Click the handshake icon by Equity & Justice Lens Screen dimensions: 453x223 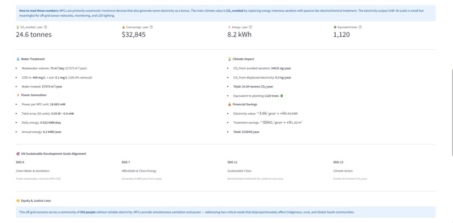18,201
